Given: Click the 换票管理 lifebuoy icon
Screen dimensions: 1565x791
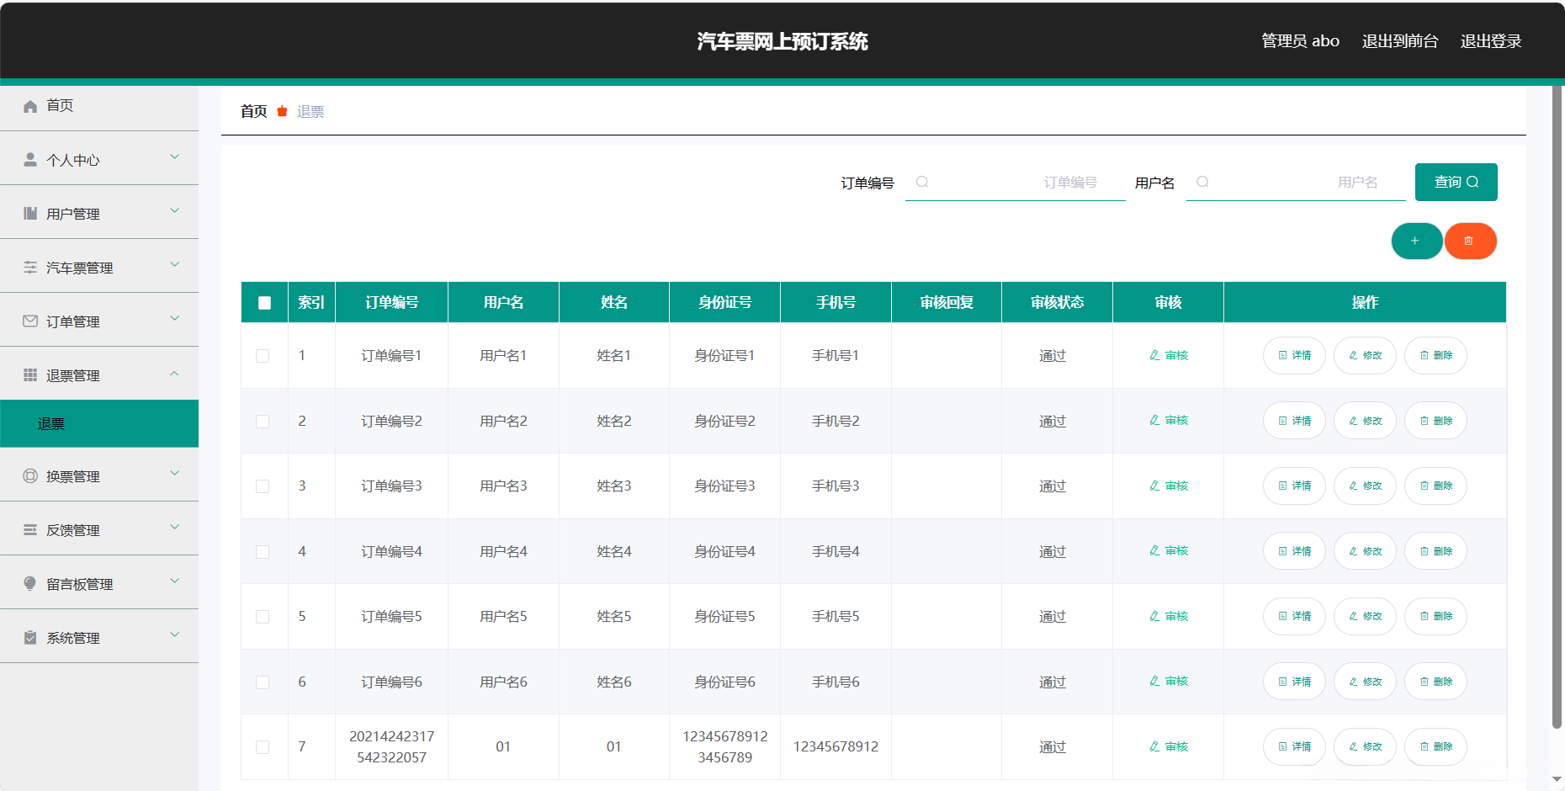Looking at the screenshot, I should coord(30,476).
